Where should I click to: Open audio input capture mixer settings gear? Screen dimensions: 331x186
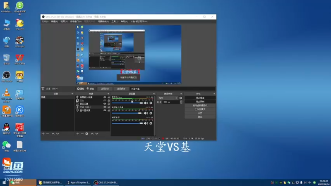[151, 113]
